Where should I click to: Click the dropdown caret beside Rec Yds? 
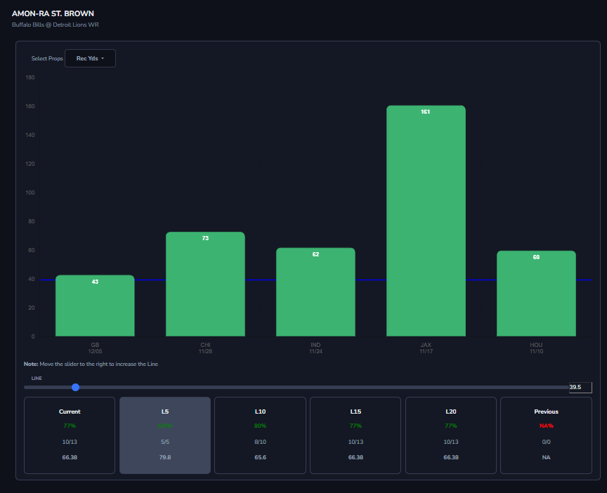coord(103,58)
